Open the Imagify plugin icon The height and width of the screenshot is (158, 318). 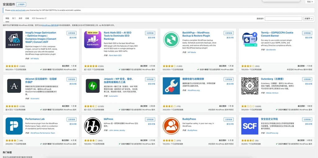coord(14,39)
